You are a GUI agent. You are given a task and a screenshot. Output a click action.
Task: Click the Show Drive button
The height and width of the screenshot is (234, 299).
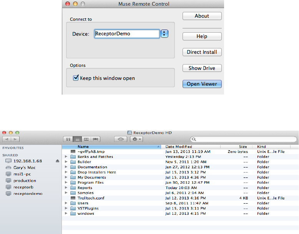pos(202,68)
